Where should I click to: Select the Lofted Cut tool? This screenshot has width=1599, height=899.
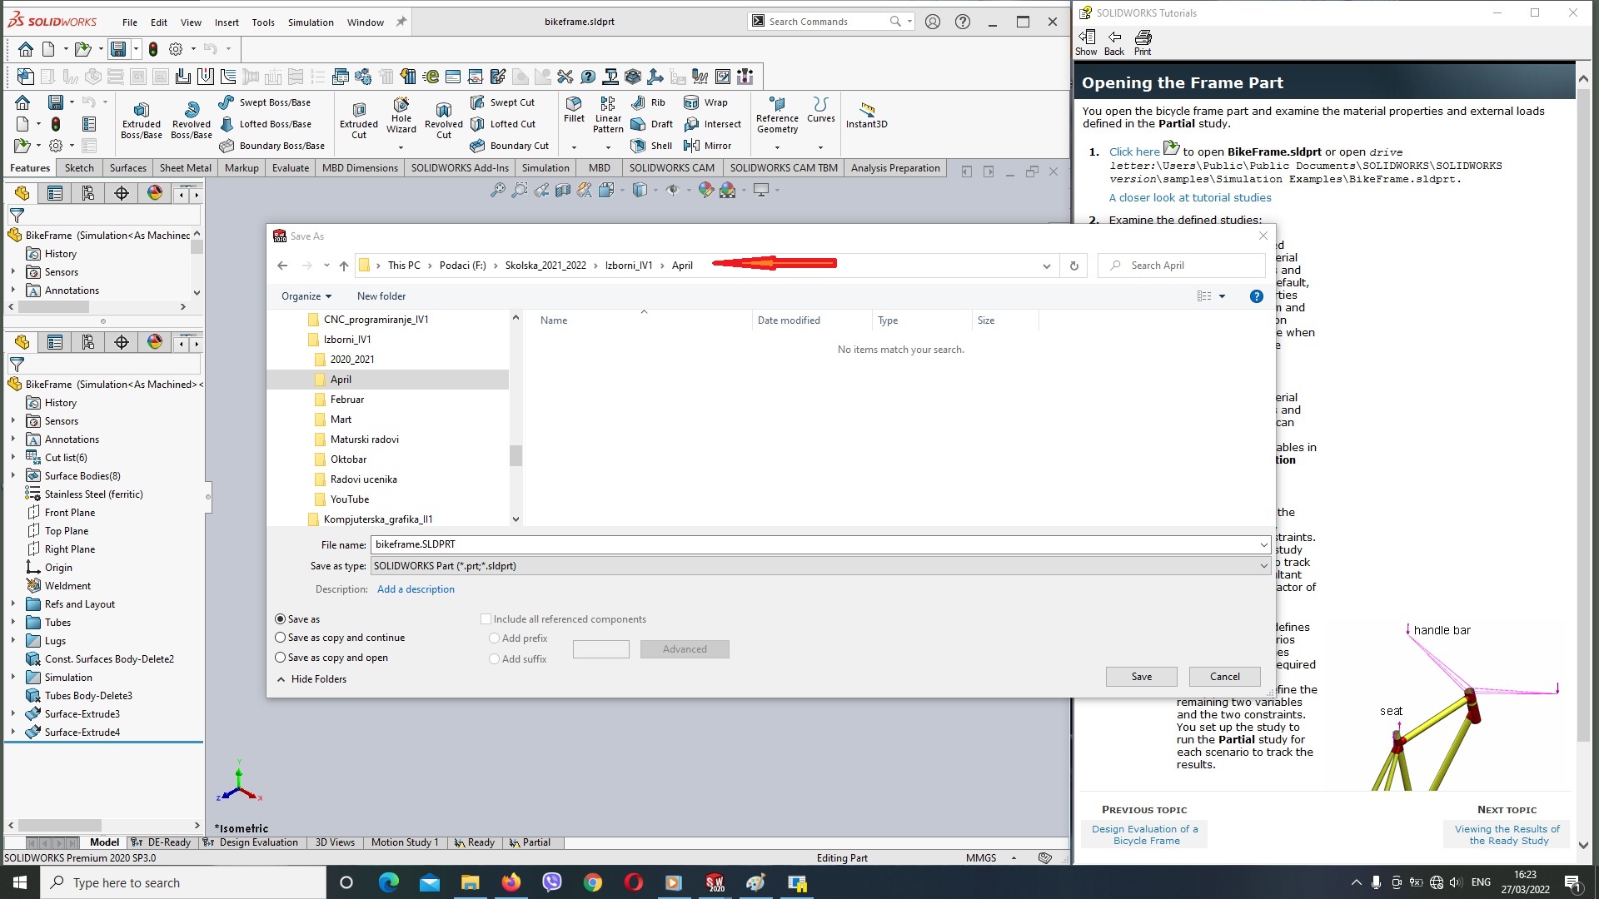pos(503,124)
